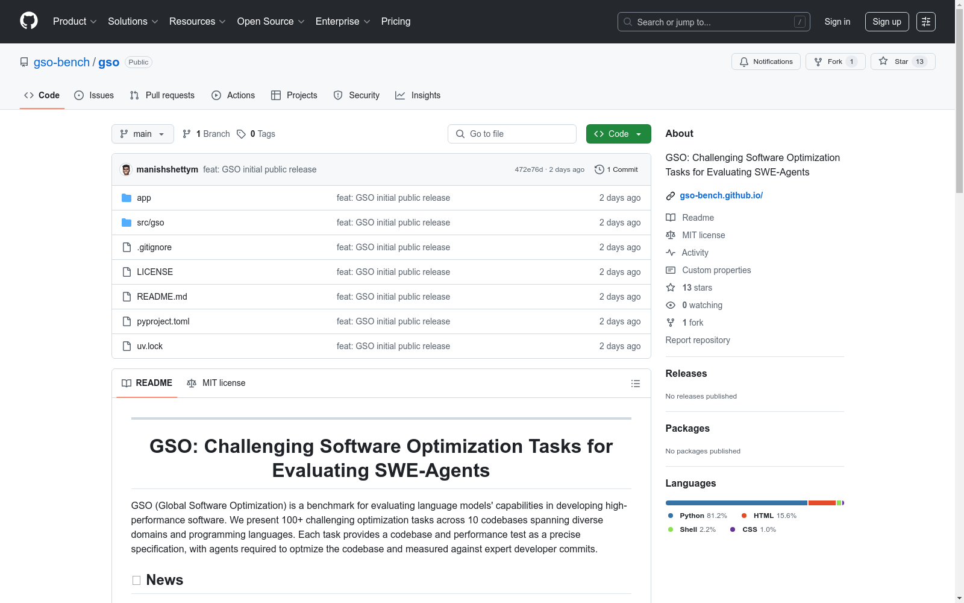Click the pyproject.toml file icon
The image size is (964, 603).
click(127, 321)
